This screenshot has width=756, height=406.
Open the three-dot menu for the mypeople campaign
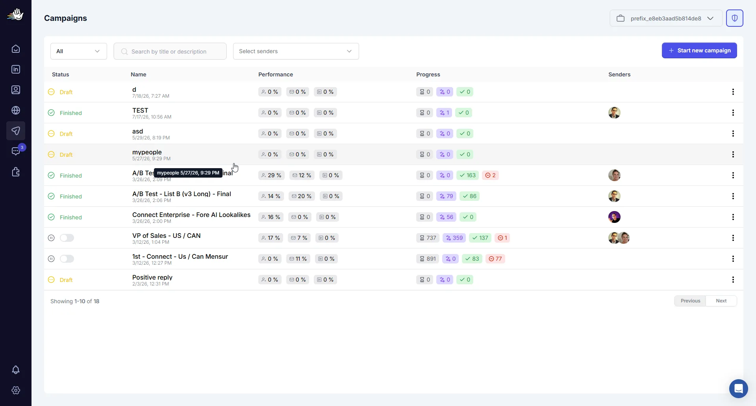pyautogui.click(x=733, y=154)
